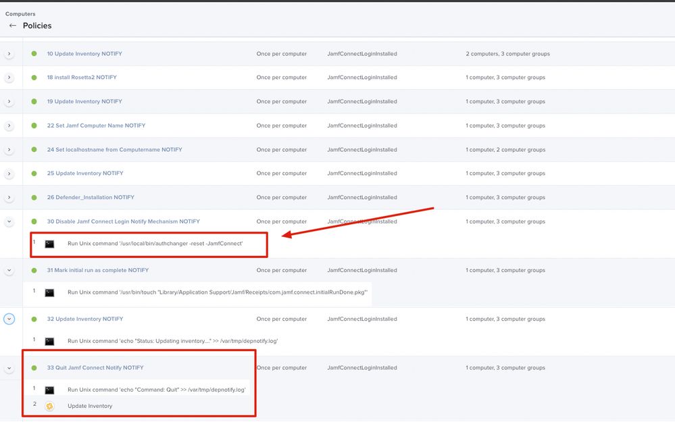Click the Policies page title
Viewport: 675px width, 422px height.
37,26
